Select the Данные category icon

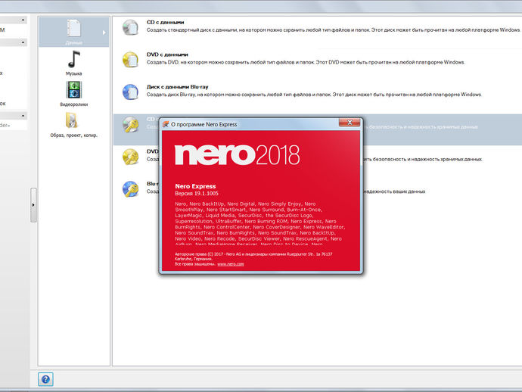(73, 28)
